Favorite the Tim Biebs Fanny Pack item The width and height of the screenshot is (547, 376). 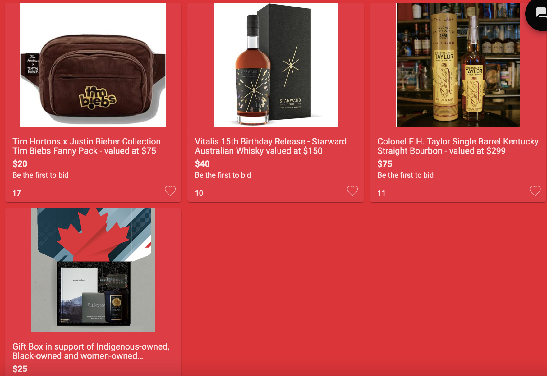point(170,191)
